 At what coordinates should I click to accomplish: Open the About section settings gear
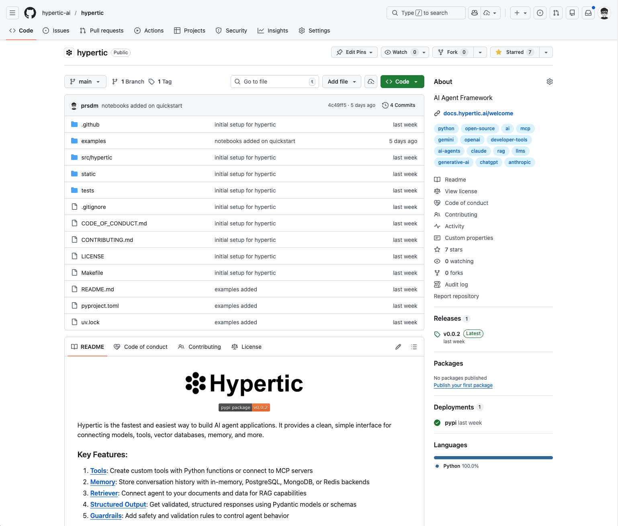click(549, 81)
